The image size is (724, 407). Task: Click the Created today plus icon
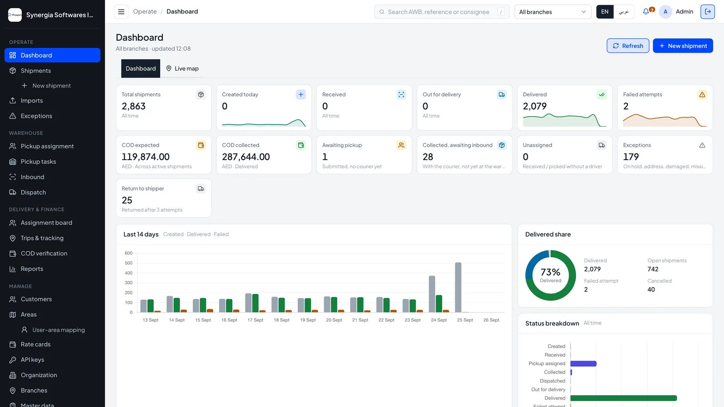301,95
